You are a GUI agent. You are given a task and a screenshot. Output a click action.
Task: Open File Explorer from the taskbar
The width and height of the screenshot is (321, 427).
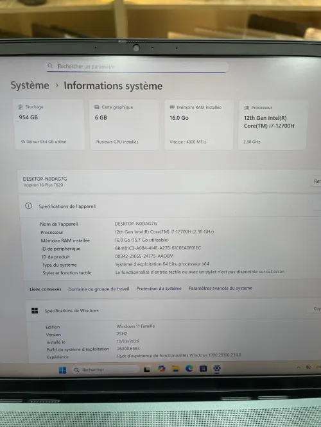coord(175,369)
